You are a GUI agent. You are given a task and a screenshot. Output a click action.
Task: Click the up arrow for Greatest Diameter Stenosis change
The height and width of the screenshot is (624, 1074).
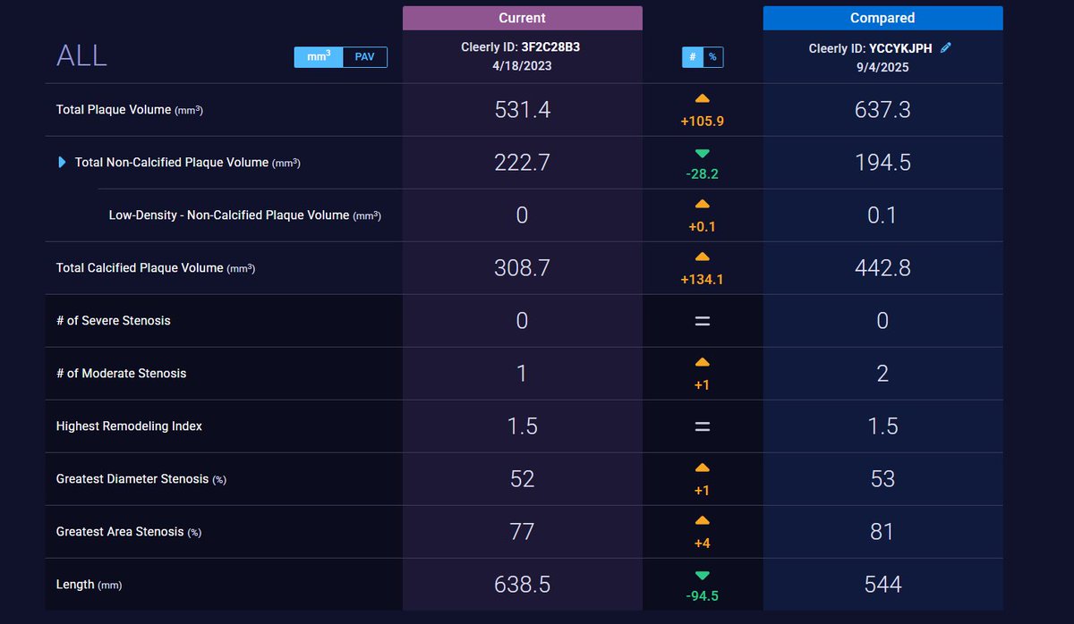pos(702,468)
